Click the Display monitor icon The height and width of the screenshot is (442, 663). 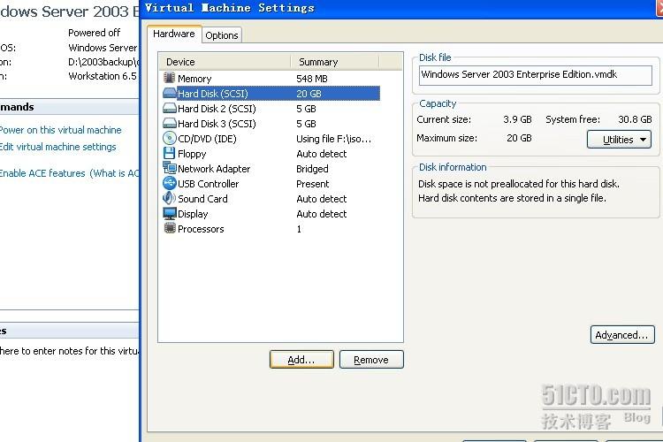169,213
